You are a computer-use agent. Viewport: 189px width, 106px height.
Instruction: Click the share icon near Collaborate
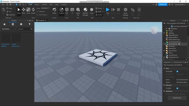click(x=172, y=4)
